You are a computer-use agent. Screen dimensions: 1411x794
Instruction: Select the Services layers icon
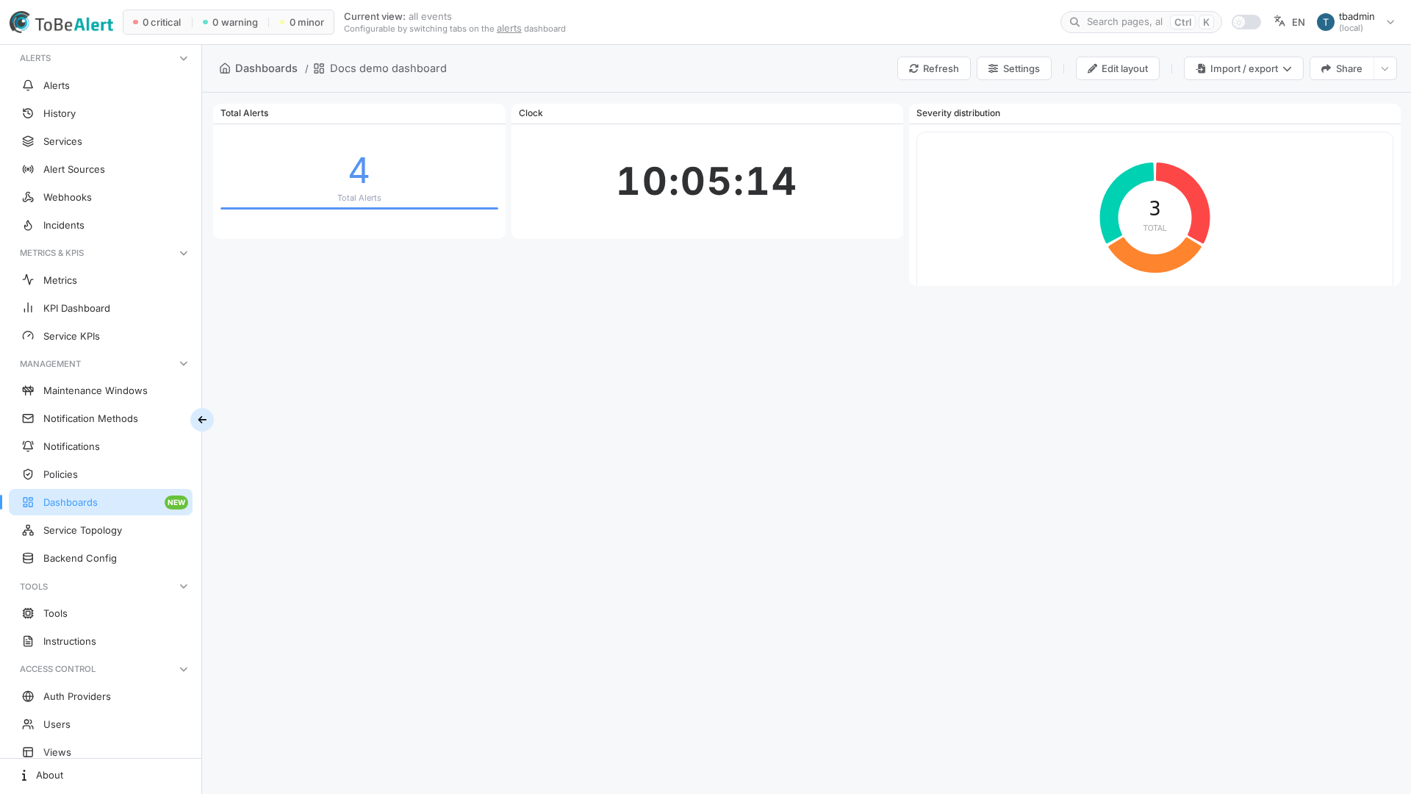[28, 141]
